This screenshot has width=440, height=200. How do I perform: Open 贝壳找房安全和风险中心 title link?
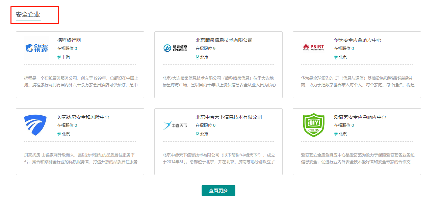pos(83,117)
